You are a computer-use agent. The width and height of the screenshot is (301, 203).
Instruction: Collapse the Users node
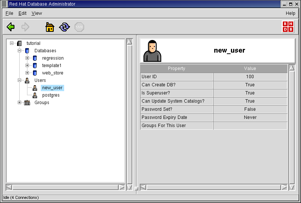[19, 80]
